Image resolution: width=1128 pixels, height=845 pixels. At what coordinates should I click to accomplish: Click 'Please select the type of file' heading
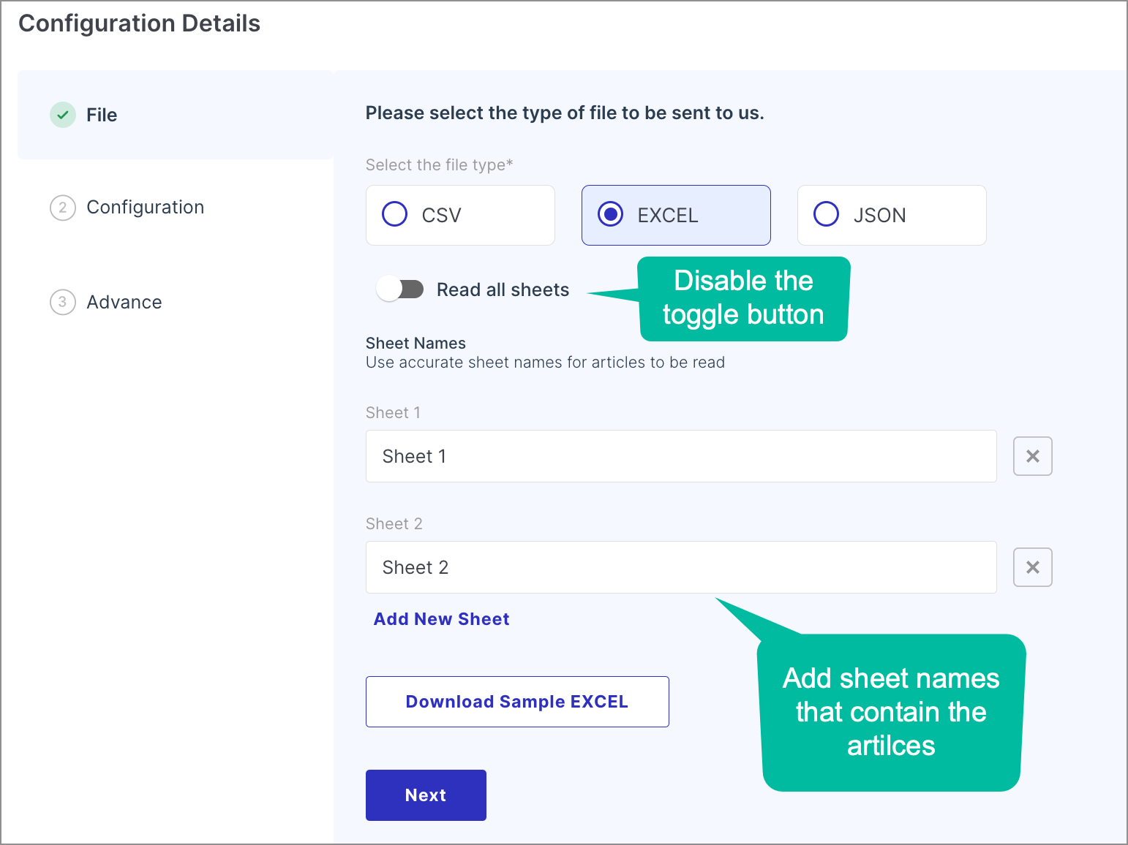click(565, 113)
